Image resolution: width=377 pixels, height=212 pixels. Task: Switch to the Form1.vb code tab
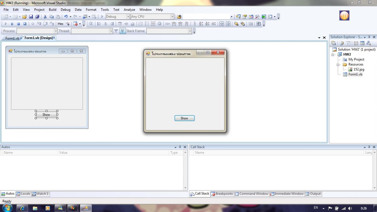click(x=12, y=38)
